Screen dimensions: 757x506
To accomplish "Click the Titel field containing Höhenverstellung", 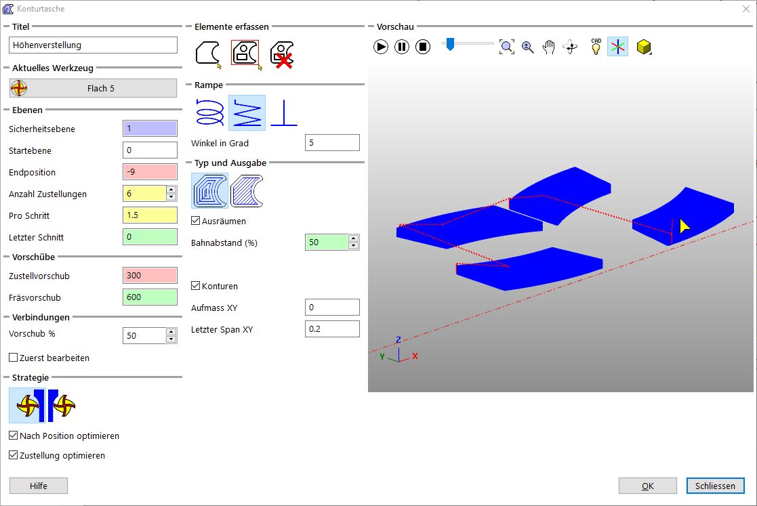I will click(x=93, y=45).
